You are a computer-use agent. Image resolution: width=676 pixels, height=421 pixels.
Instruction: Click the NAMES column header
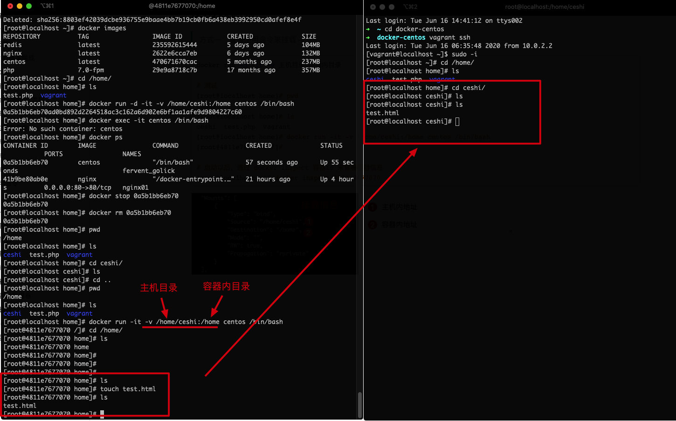tap(132, 154)
